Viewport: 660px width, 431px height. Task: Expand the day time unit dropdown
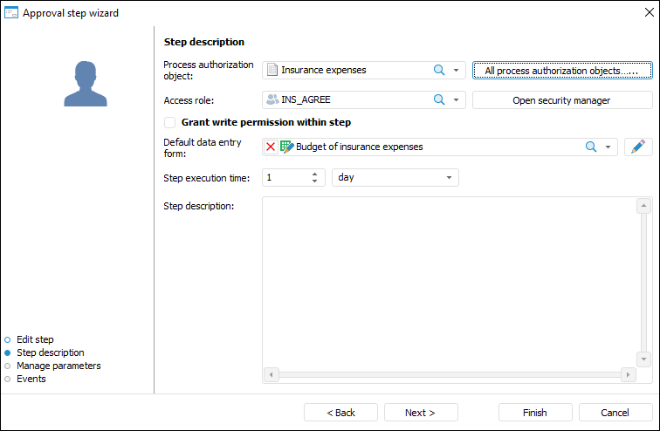[x=449, y=177]
